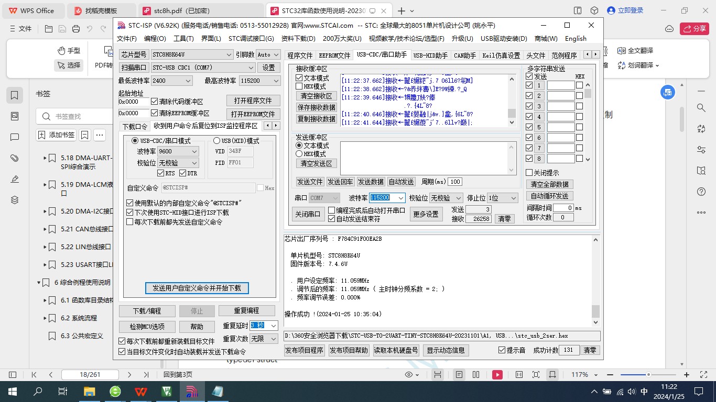Click the 清空接收区 button
Image resolution: width=716 pixels, height=402 pixels.
pyautogui.click(x=317, y=96)
